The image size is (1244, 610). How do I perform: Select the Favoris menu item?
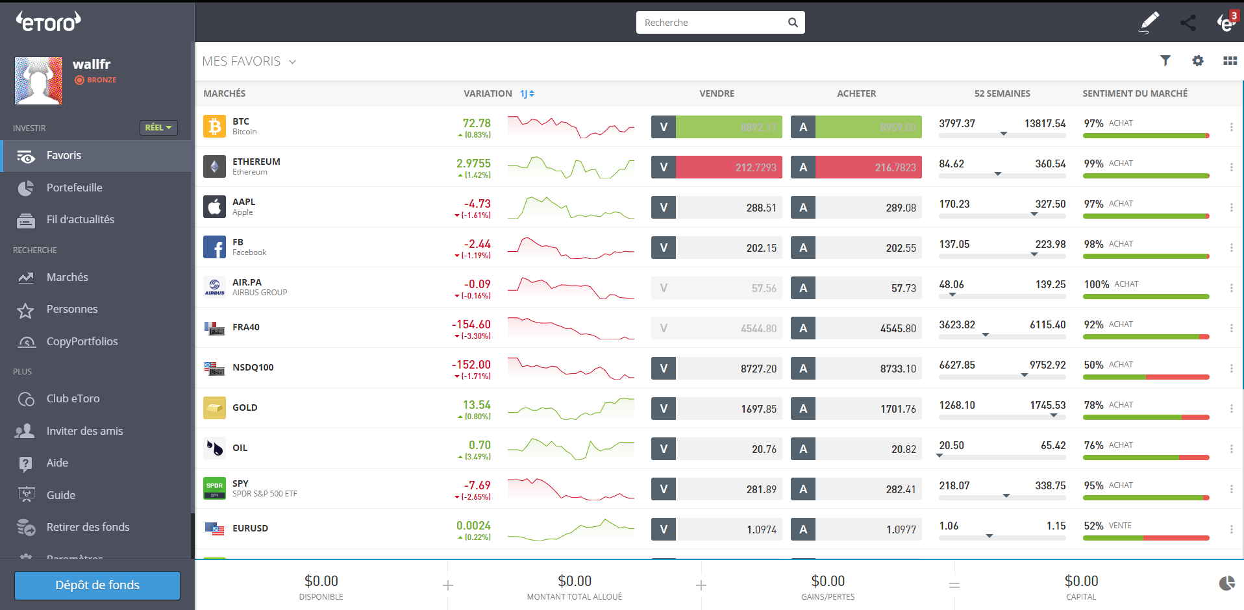[64, 155]
